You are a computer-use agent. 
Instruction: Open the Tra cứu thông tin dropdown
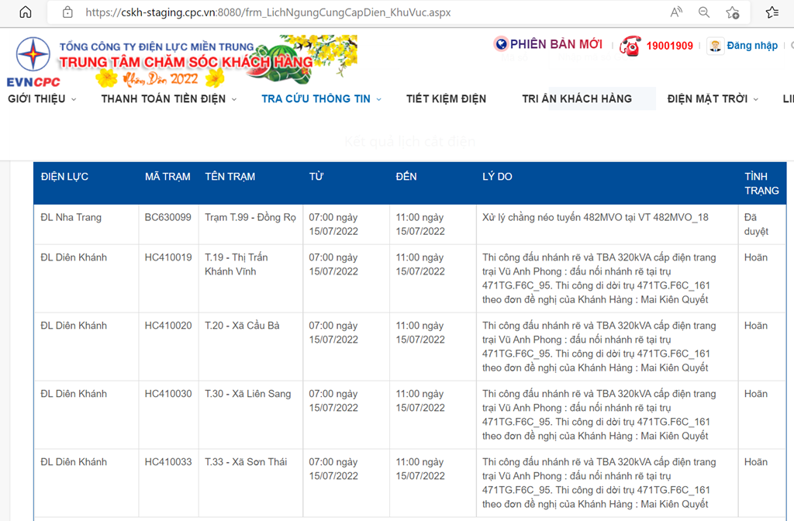(x=321, y=98)
